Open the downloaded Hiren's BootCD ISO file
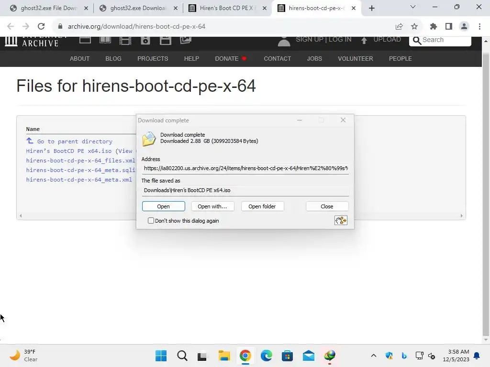Screen dimensions: 490x367 click(164, 206)
